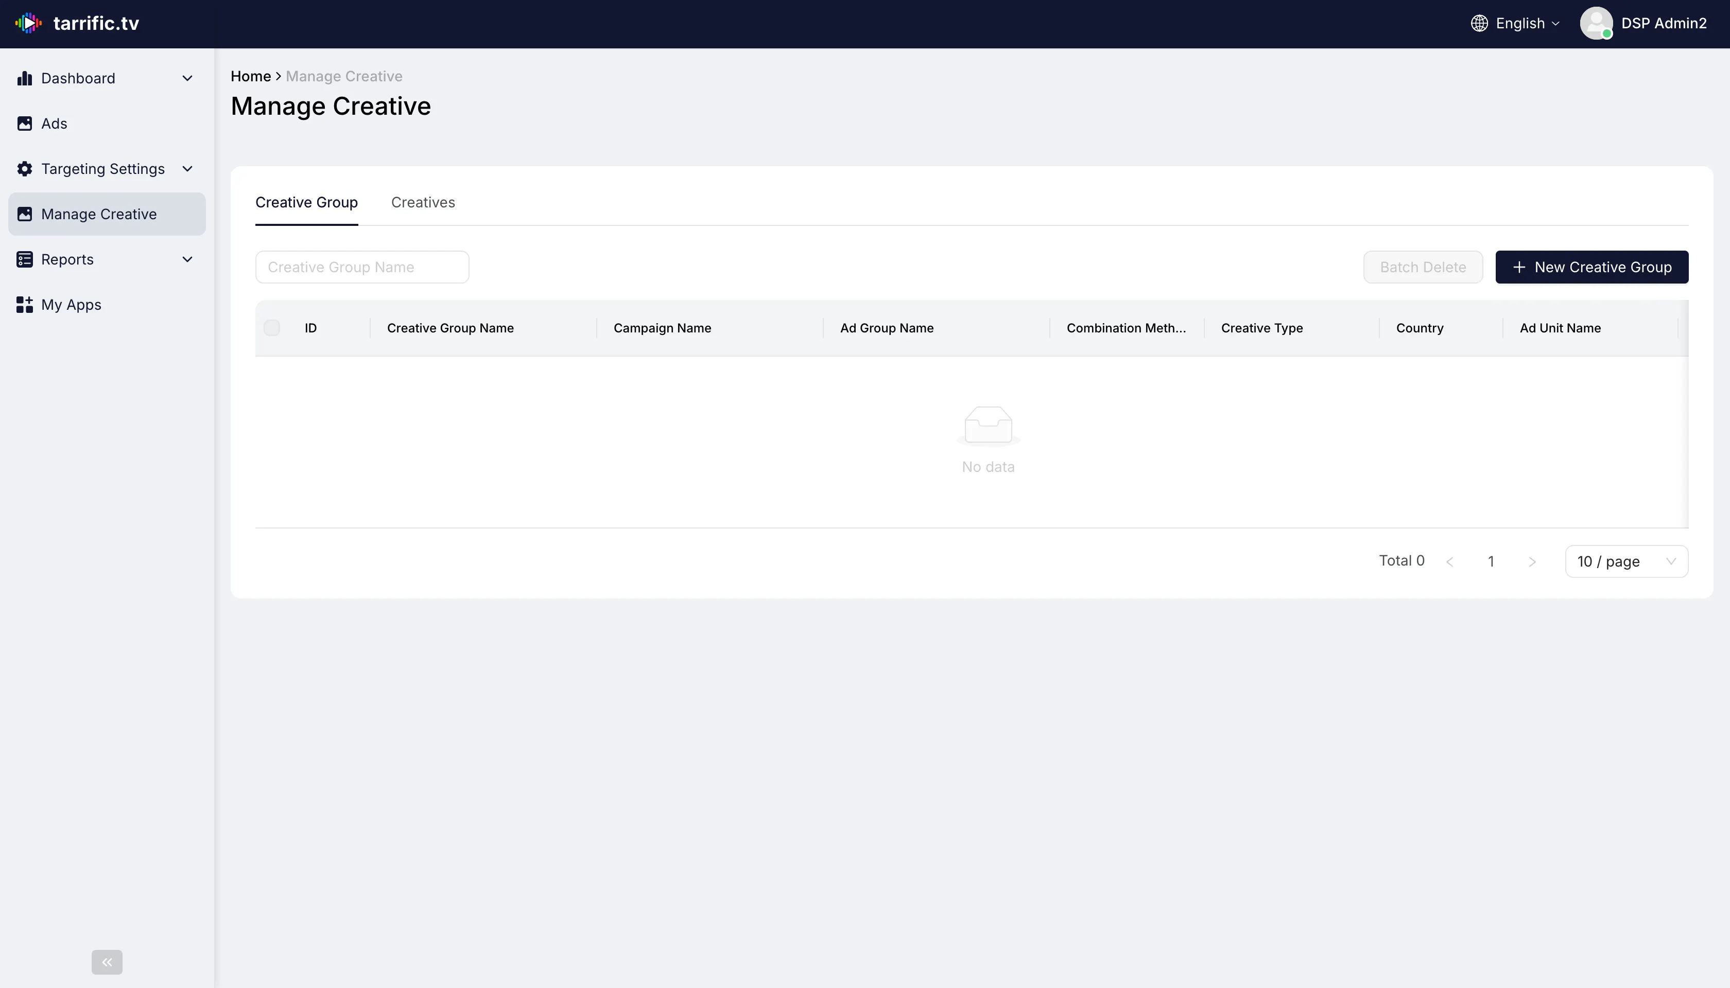Click the globe language icon
1730x988 pixels.
[1479, 23]
